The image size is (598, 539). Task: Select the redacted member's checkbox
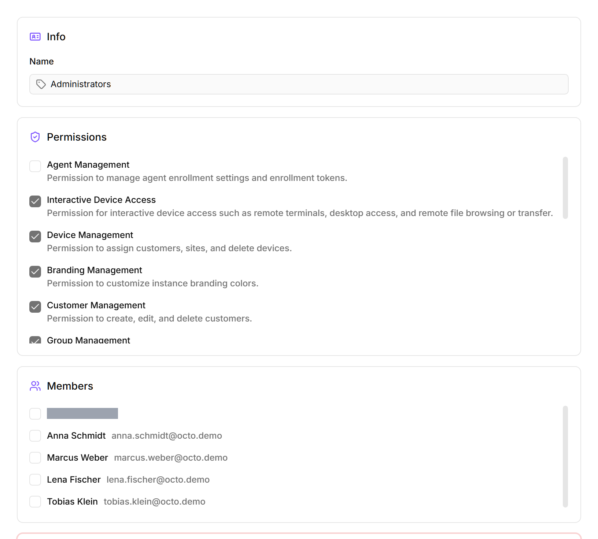coord(35,414)
